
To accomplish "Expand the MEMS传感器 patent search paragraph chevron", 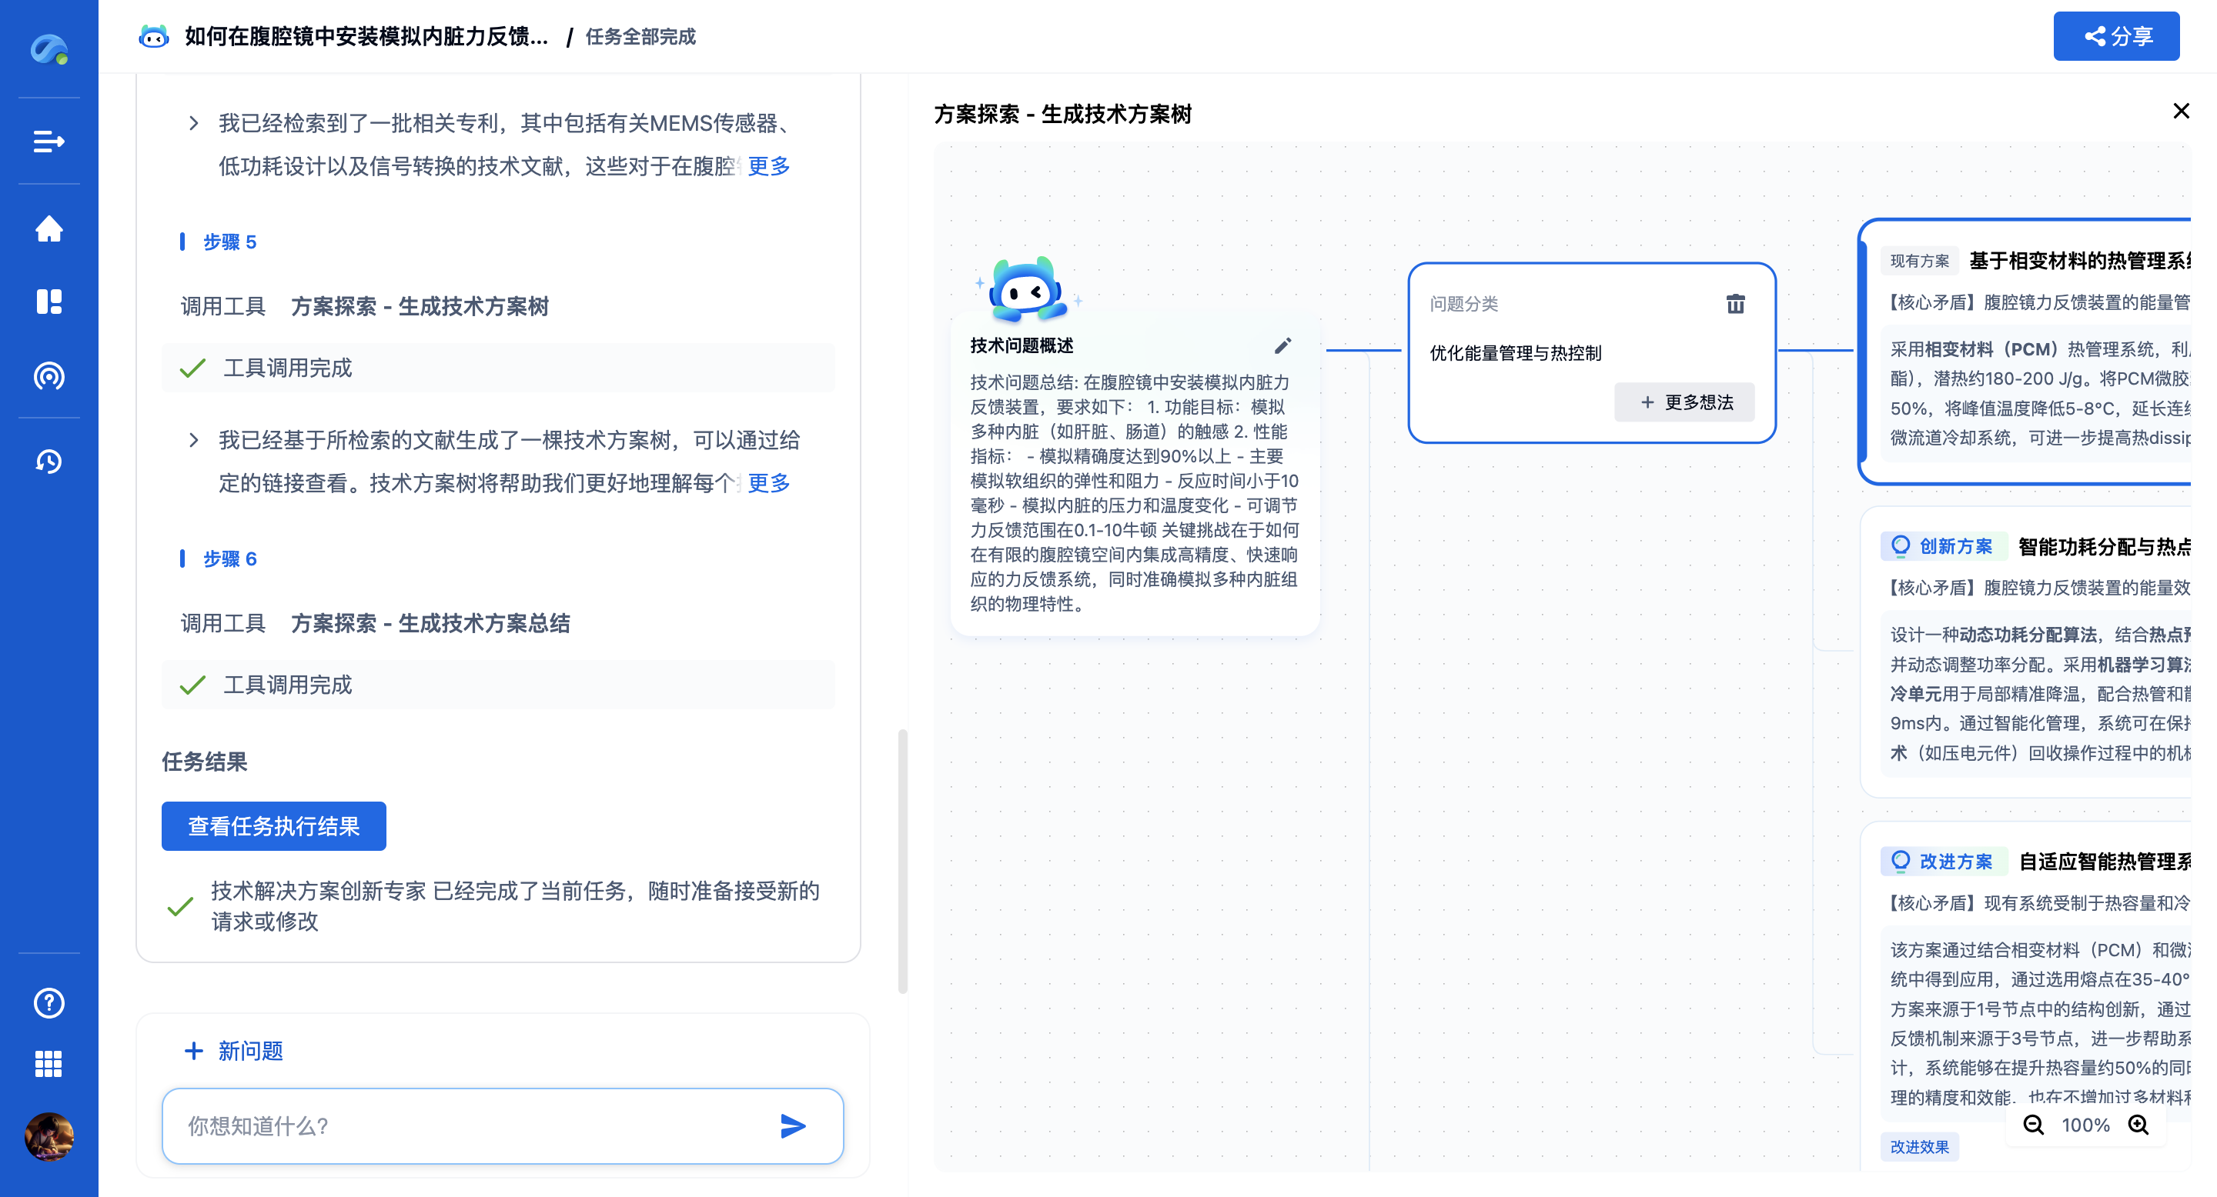I will coord(194,123).
